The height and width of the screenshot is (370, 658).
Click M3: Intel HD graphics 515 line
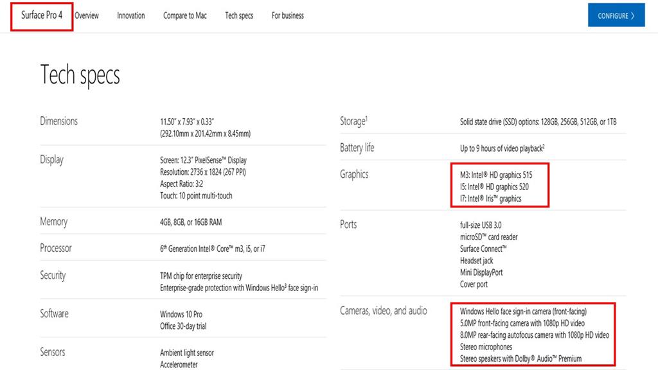coord(496,175)
